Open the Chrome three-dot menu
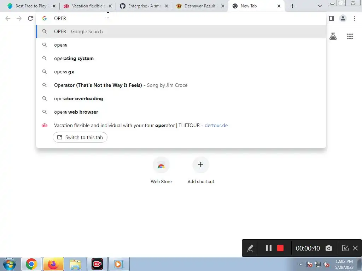The width and height of the screenshot is (362, 271). coord(354,18)
